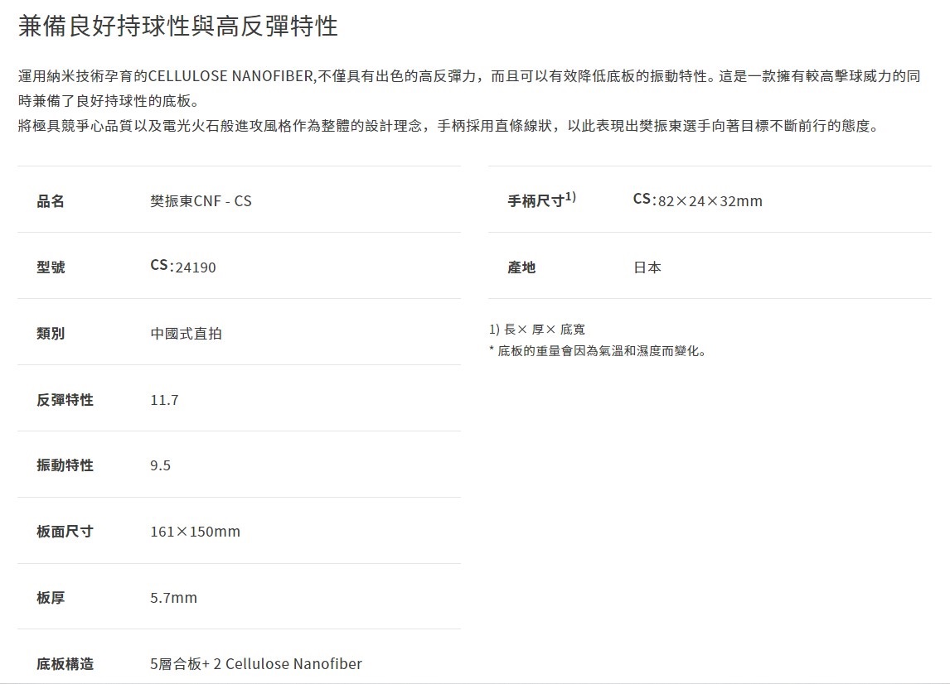The image size is (950, 684).
Task: Click the heading 兼備良好持球性與高反彈特性
Action: tap(177, 26)
